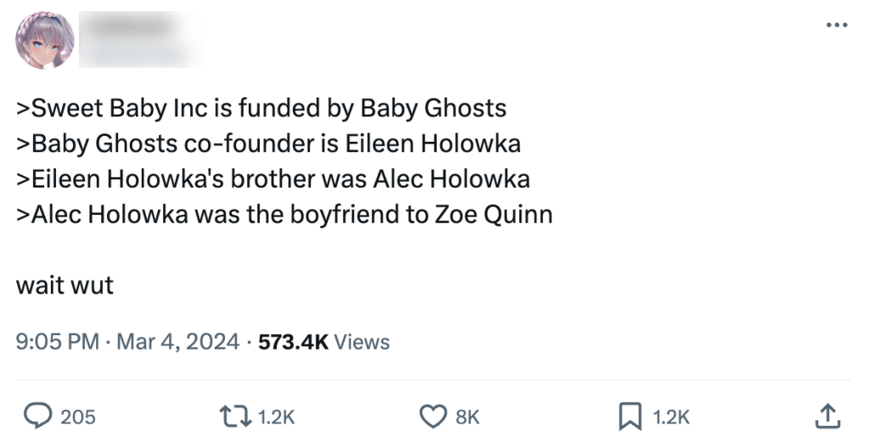Click the line 'Sweet Baby Inc is funded'
The width and height of the screenshot is (869, 443).
click(x=261, y=109)
